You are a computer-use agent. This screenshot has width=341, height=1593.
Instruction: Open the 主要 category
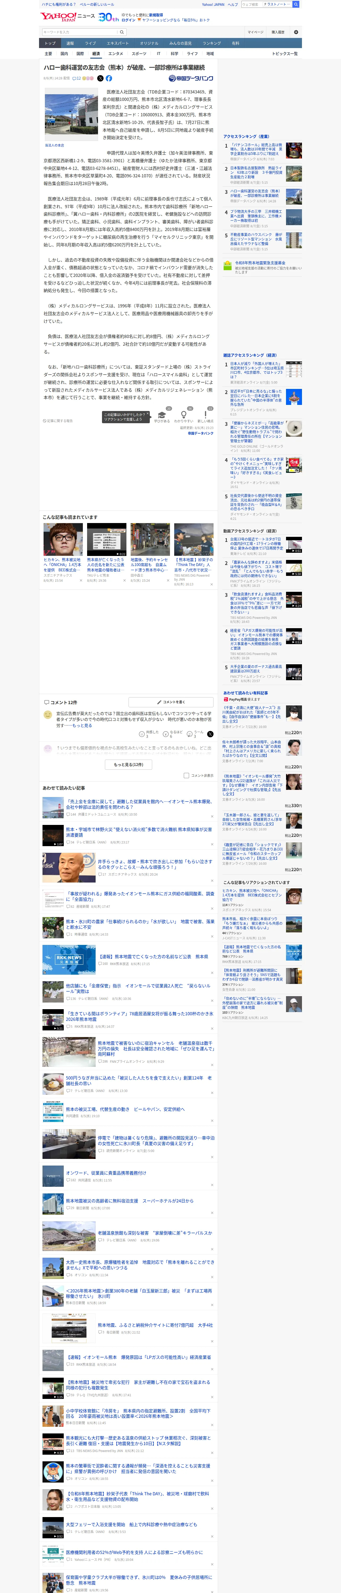coord(48,54)
